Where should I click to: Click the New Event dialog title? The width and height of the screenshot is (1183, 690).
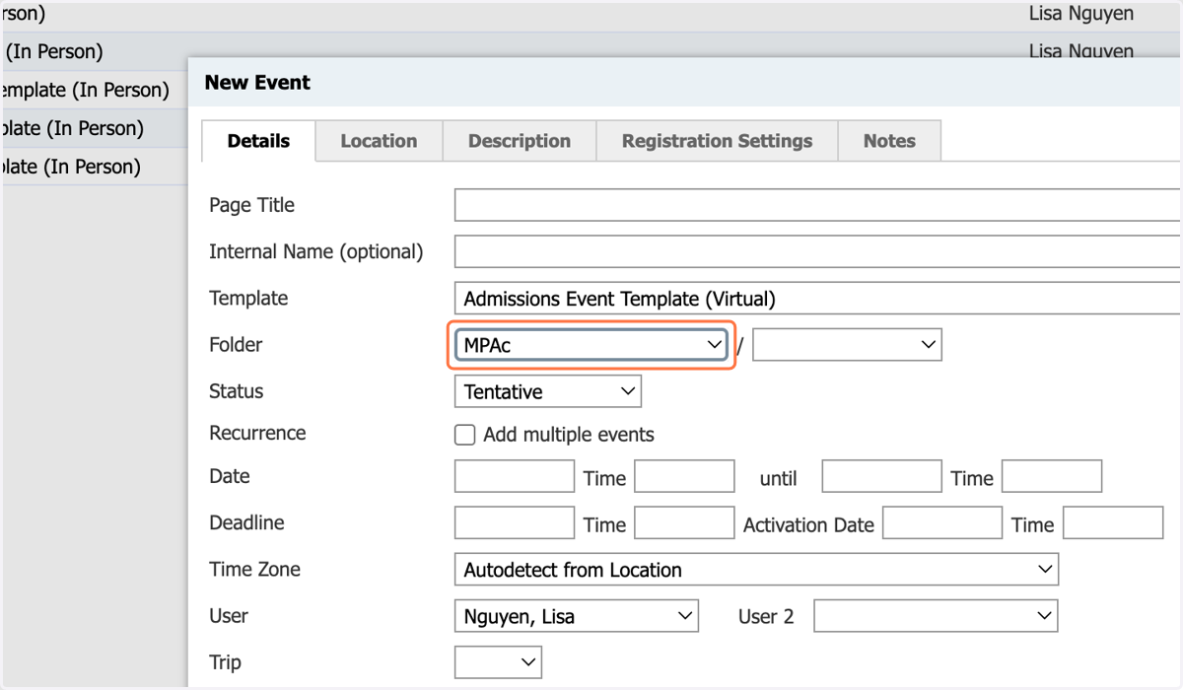(x=257, y=83)
